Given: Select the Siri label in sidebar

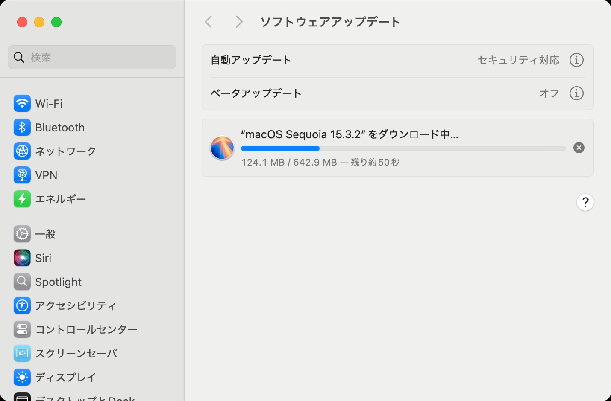Looking at the screenshot, I should (43, 258).
